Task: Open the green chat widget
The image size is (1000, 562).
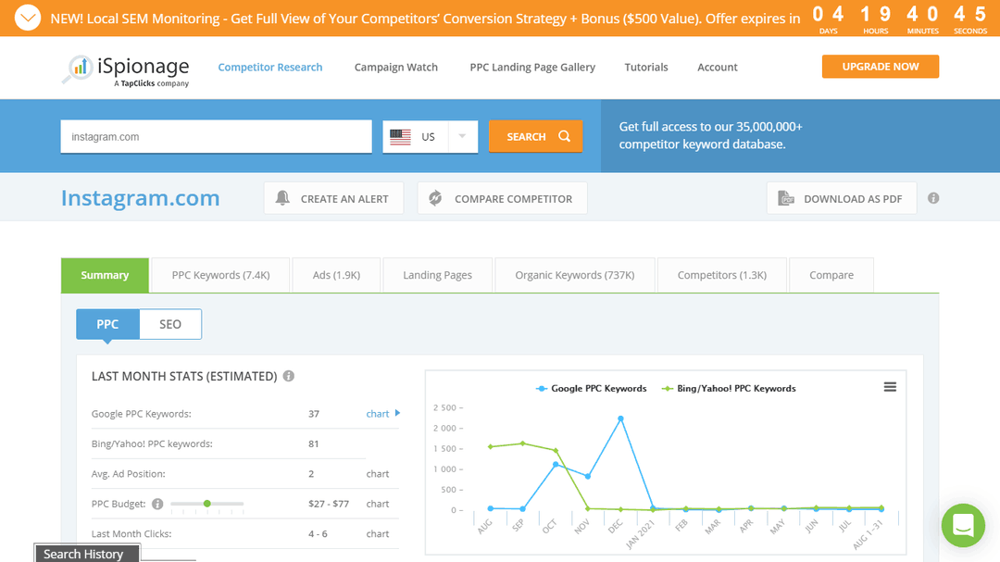Action: [x=963, y=525]
